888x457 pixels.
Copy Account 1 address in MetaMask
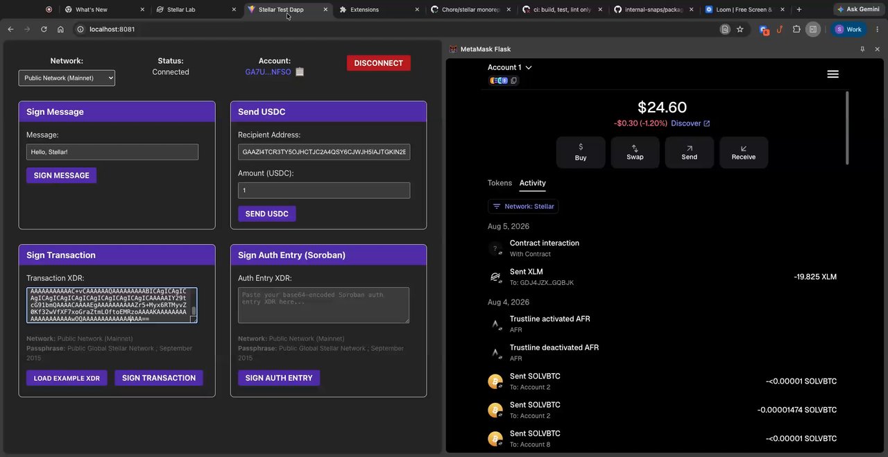[514, 80]
